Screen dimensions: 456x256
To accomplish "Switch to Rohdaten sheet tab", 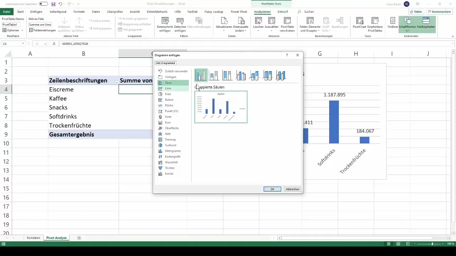I will (33, 238).
